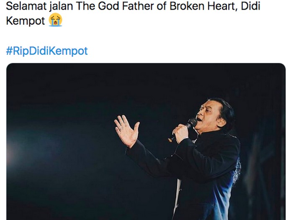The height and width of the screenshot is (220, 293).
Task: Click the crying face emoji
Action: (x=56, y=20)
